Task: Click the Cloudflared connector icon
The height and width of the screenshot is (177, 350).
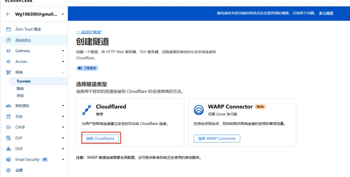Action: click(87, 110)
